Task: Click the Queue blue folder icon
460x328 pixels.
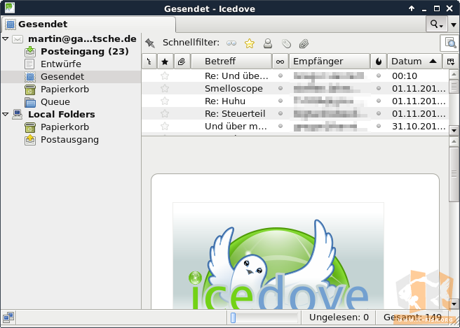Action: [x=30, y=102]
